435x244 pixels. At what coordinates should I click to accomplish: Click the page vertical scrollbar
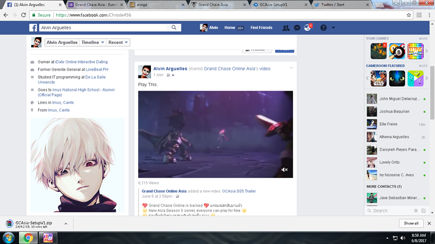coord(432,93)
